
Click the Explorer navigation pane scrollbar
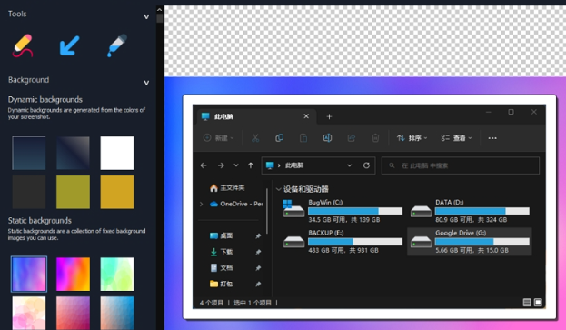point(267,211)
